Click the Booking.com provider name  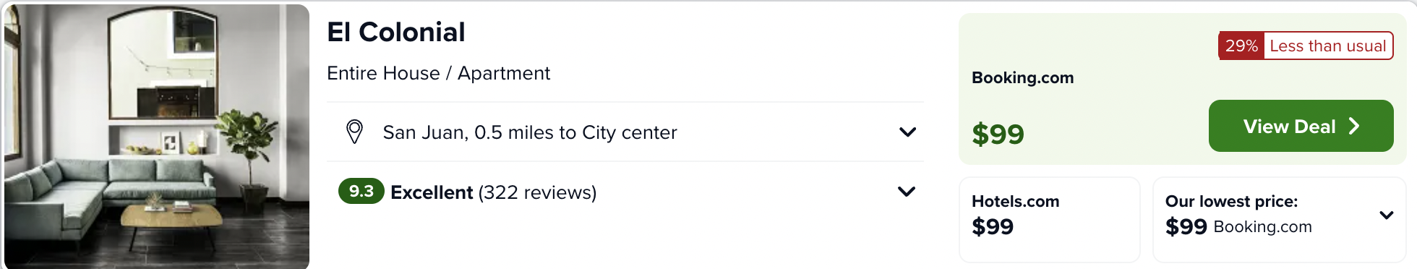pyautogui.click(x=1022, y=77)
